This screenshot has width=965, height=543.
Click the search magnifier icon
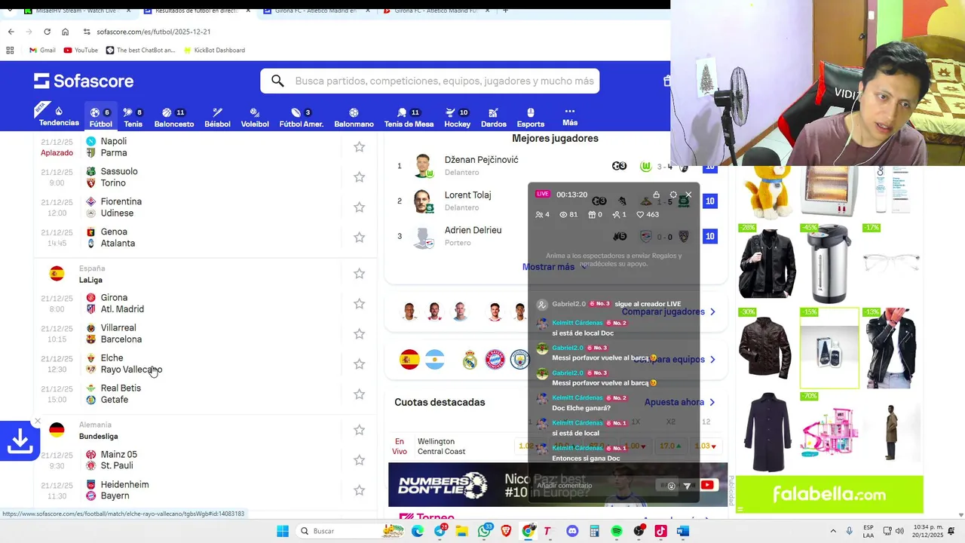pyautogui.click(x=277, y=81)
